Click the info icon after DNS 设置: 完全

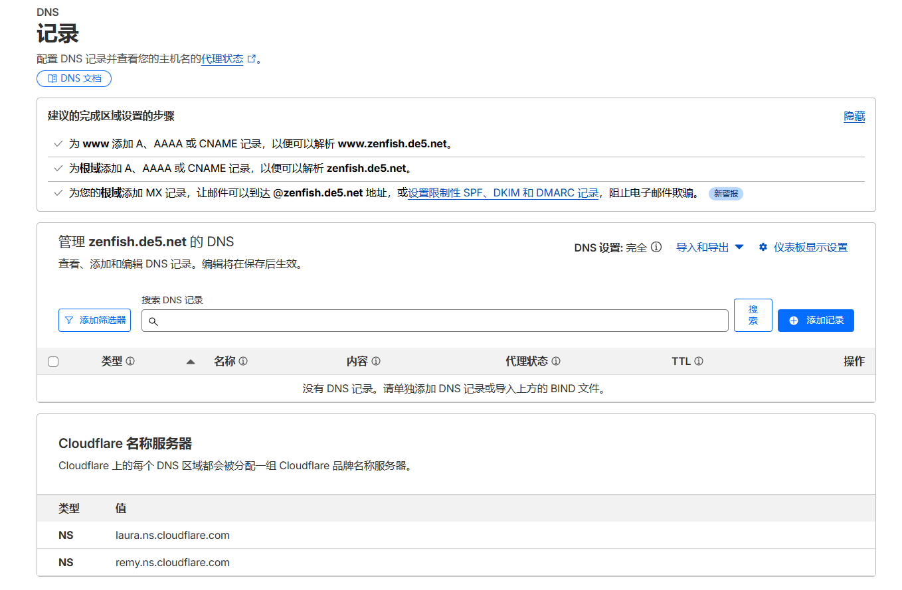[656, 247]
